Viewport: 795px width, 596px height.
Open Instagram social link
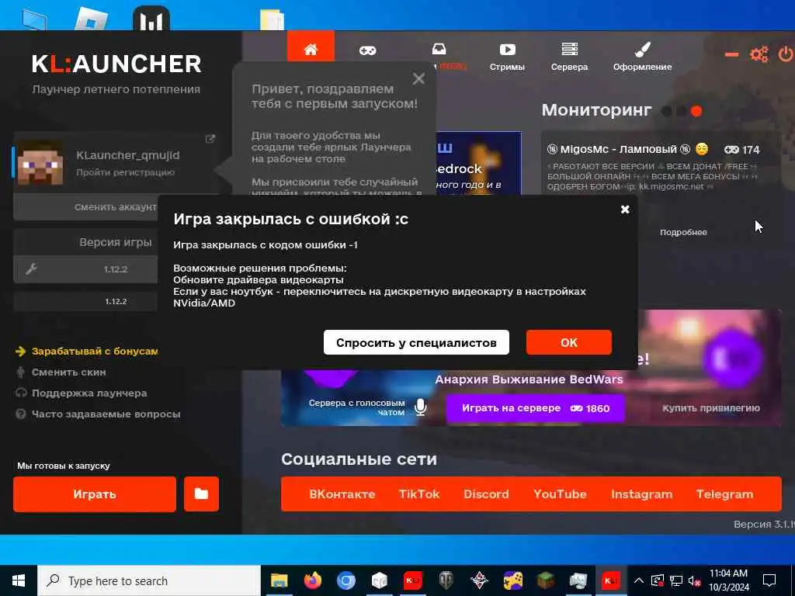click(641, 494)
